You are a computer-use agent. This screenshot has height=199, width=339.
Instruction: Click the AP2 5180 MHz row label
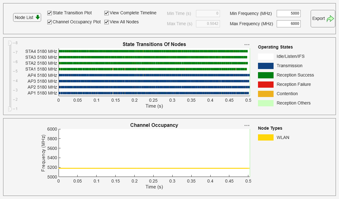click(42, 87)
